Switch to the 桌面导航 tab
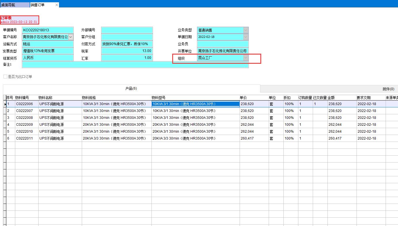Screen dimensions: 398x226 click(14, 5)
